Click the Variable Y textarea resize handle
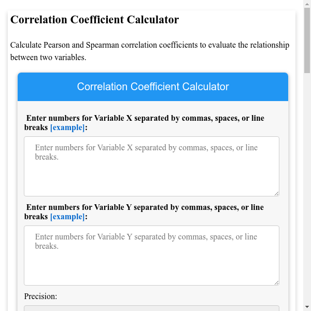This screenshot has width=311, height=311. point(276,282)
